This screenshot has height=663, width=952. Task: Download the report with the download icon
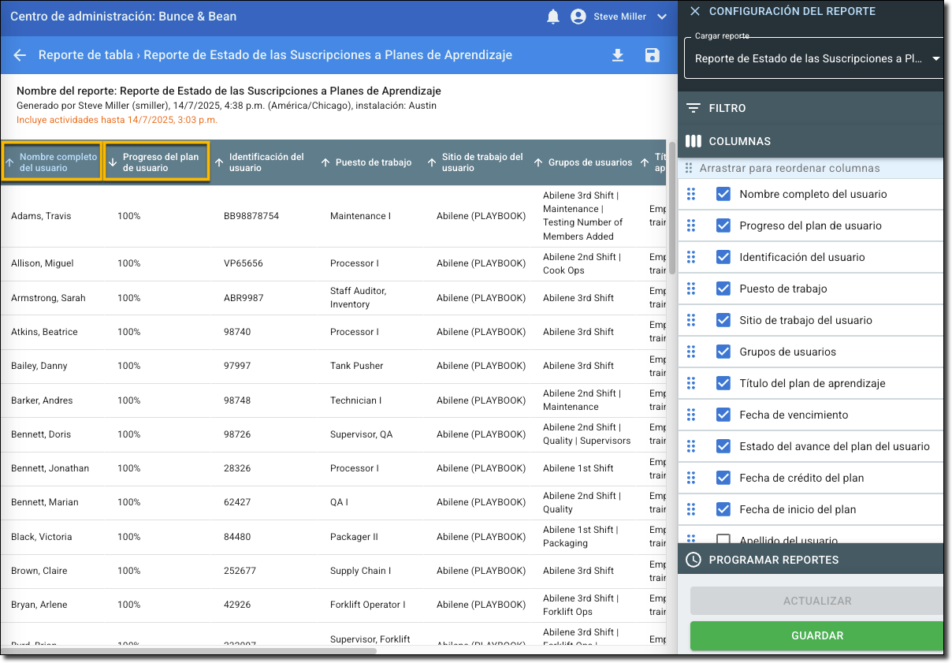tap(618, 55)
